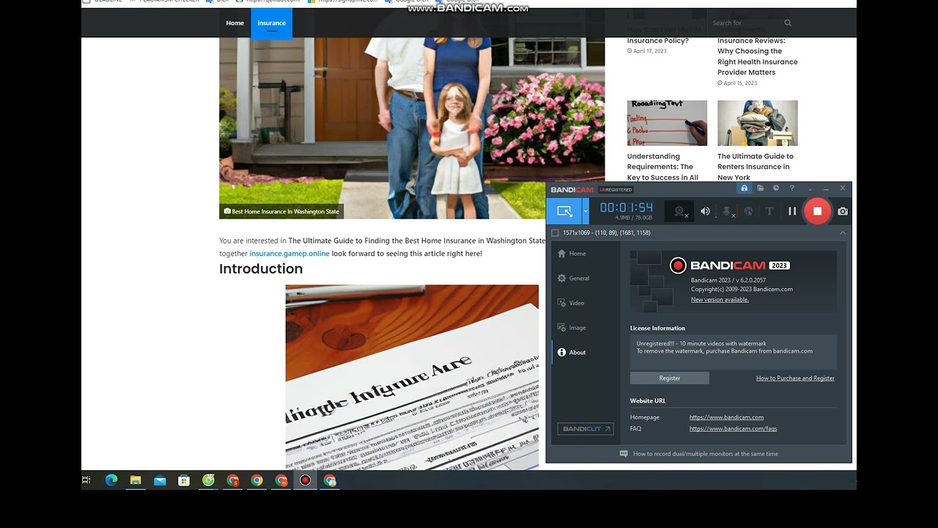This screenshot has height=528, width=938.
Task: Open Microsoft Store from the taskbar
Action: pyautogui.click(x=184, y=480)
